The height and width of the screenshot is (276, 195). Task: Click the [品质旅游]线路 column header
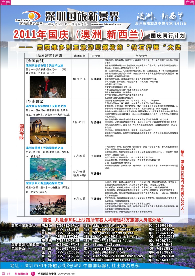49,56
